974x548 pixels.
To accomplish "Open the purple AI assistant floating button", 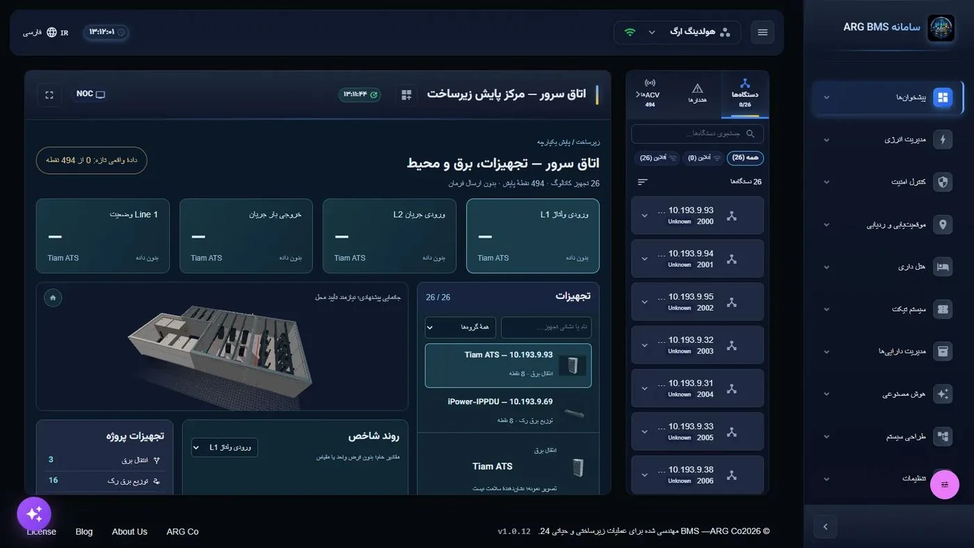I will (34, 514).
